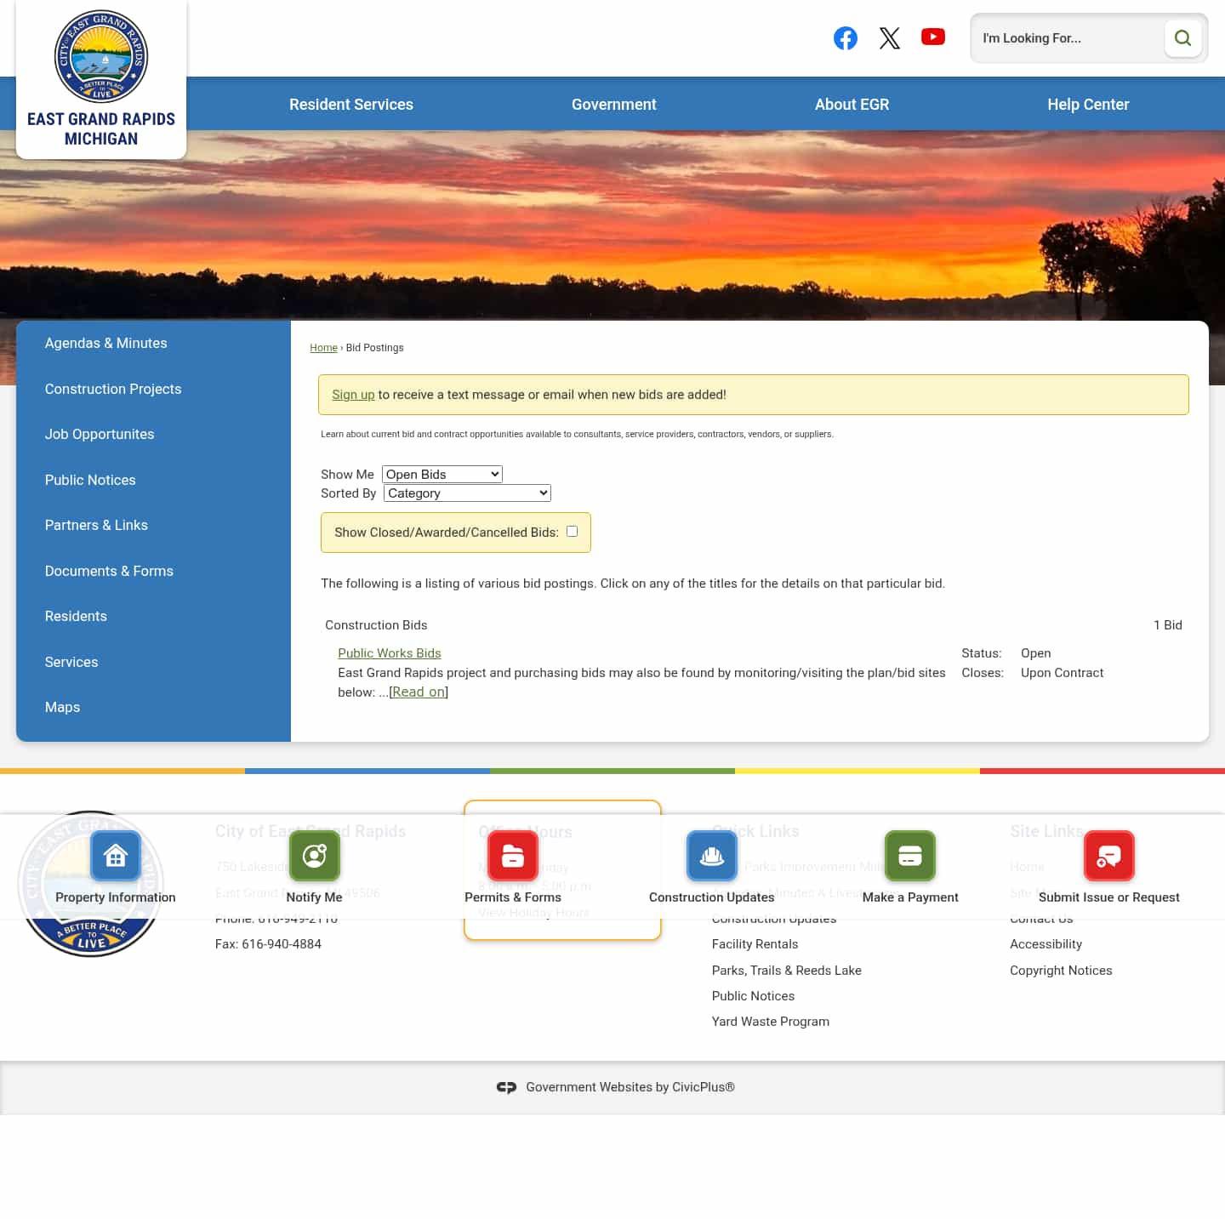Open the YouTube channel

pos(933,37)
